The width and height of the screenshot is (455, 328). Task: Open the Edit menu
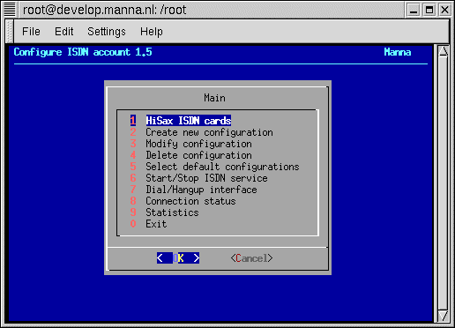point(63,32)
